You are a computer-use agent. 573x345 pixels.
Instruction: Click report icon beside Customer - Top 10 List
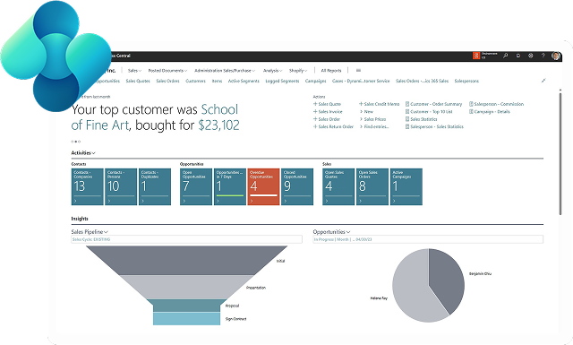[x=407, y=112]
